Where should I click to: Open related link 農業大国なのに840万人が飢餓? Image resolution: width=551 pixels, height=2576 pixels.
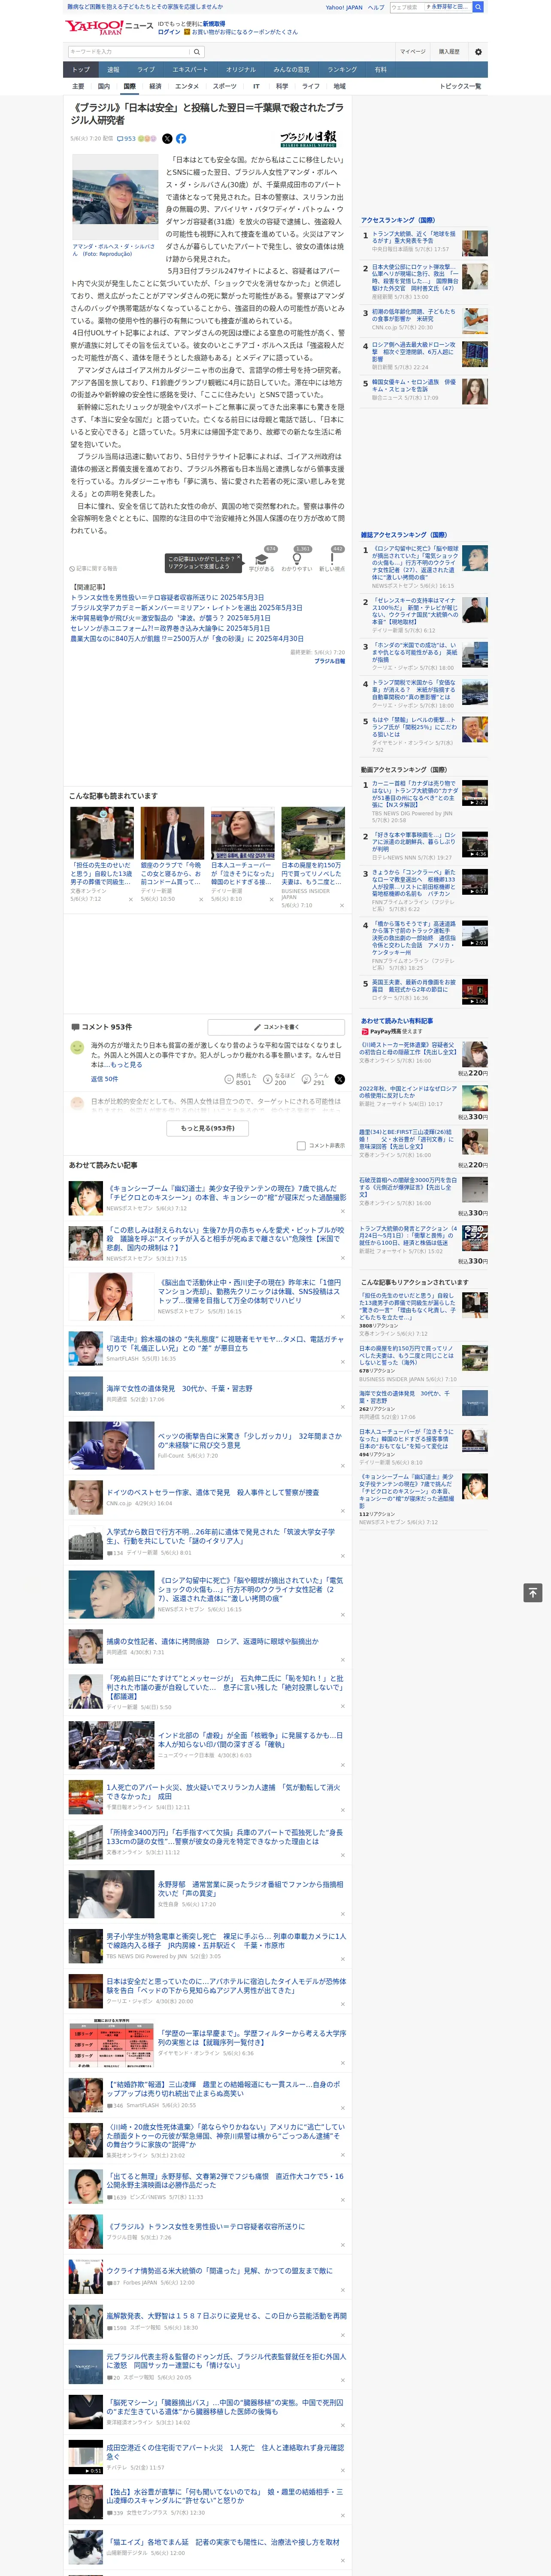(187, 639)
